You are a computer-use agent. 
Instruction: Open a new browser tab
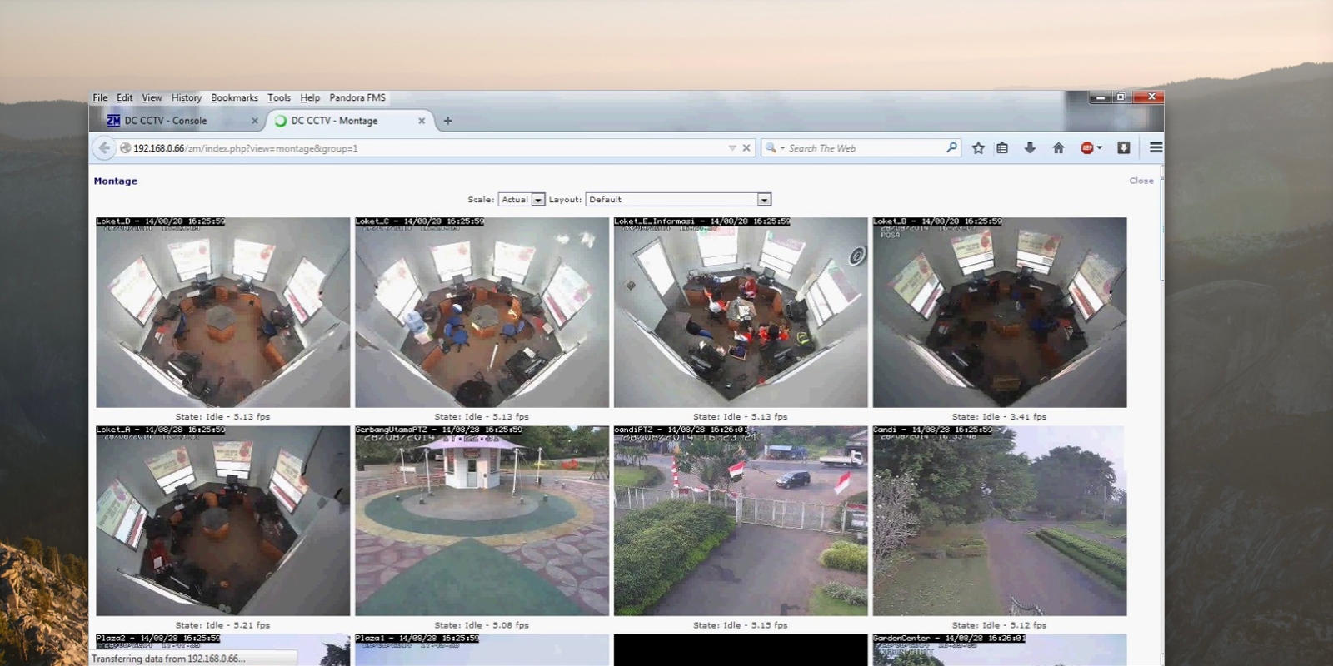click(448, 121)
